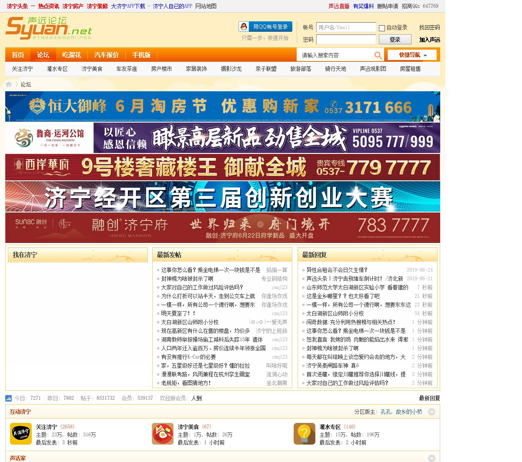Image resolution: width=522 pixels, height=462 pixels.
Task: Toggle the 自动登录 checkbox
Action: pyautogui.click(x=382, y=28)
